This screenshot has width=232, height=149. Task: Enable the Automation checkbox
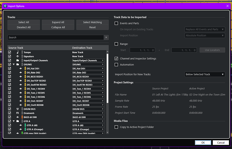pyautogui.click(x=116, y=65)
